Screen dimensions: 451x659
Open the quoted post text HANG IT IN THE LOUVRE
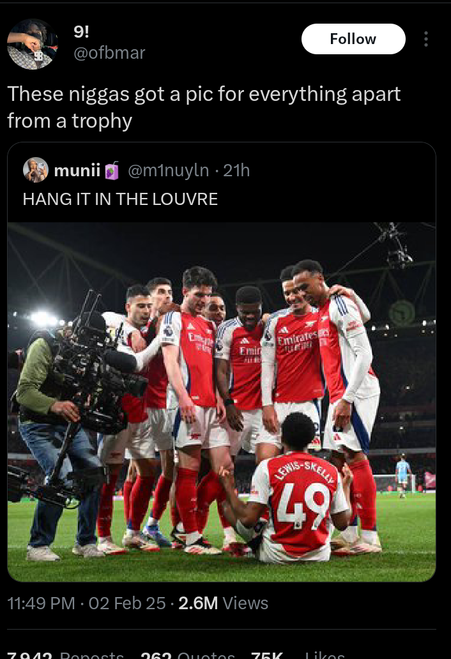pos(120,199)
